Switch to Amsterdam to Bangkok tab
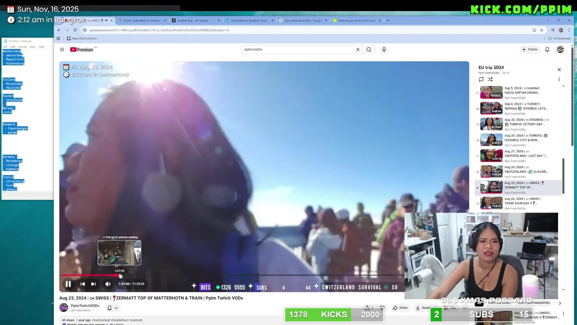 (x=249, y=20)
